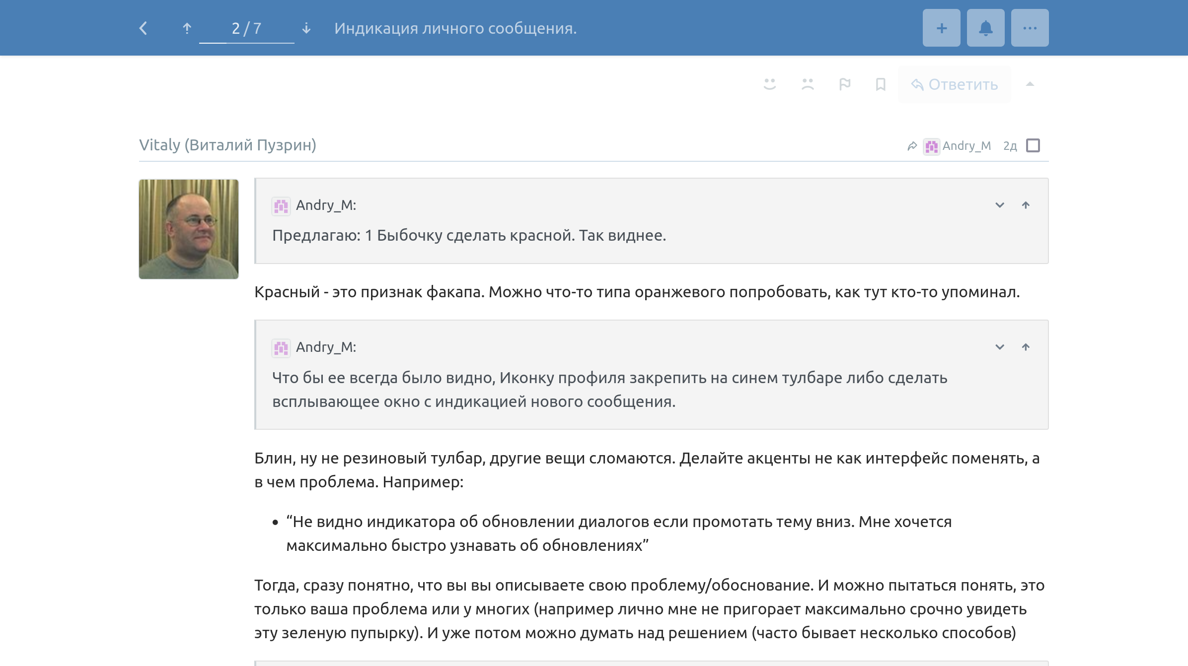Flag this post
Image resolution: width=1188 pixels, height=666 pixels.
click(x=845, y=84)
